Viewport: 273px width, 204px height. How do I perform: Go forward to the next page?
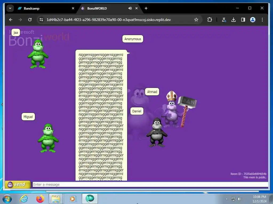(x=20, y=20)
